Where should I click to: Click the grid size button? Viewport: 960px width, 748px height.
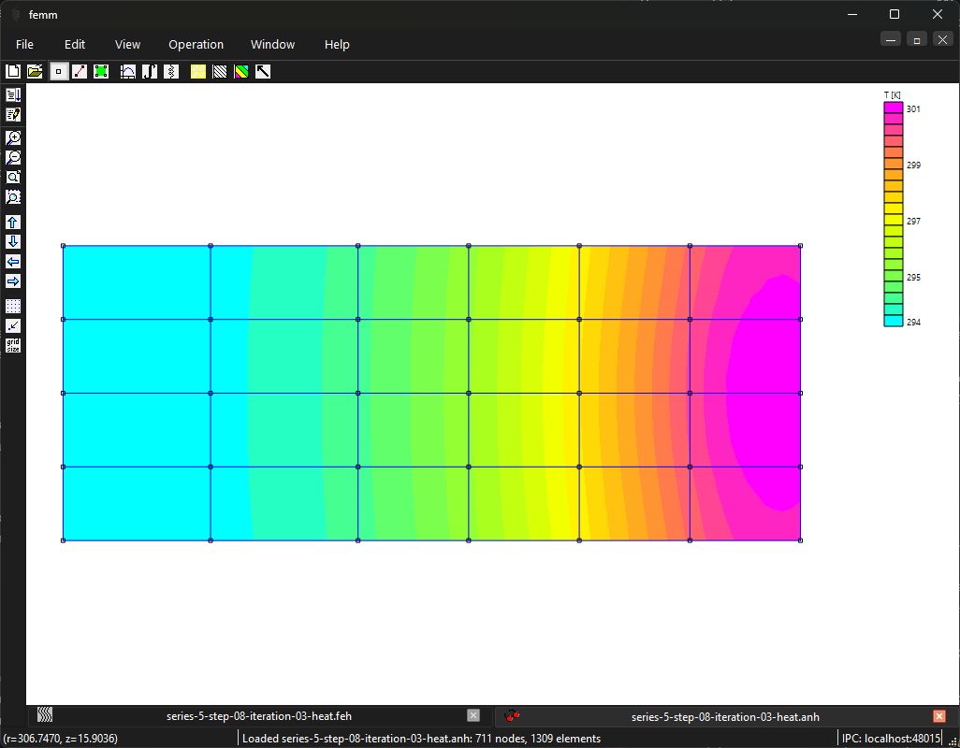(13, 346)
